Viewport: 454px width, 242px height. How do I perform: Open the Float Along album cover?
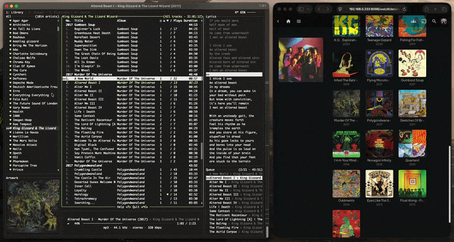pyautogui.click(x=413, y=184)
